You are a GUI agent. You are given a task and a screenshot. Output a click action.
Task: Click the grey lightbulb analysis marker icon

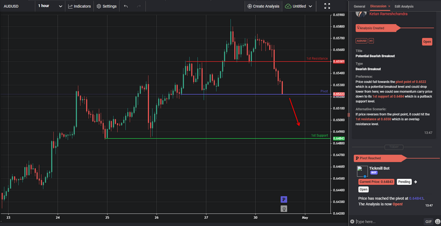pyautogui.click(x=284, y=209)
